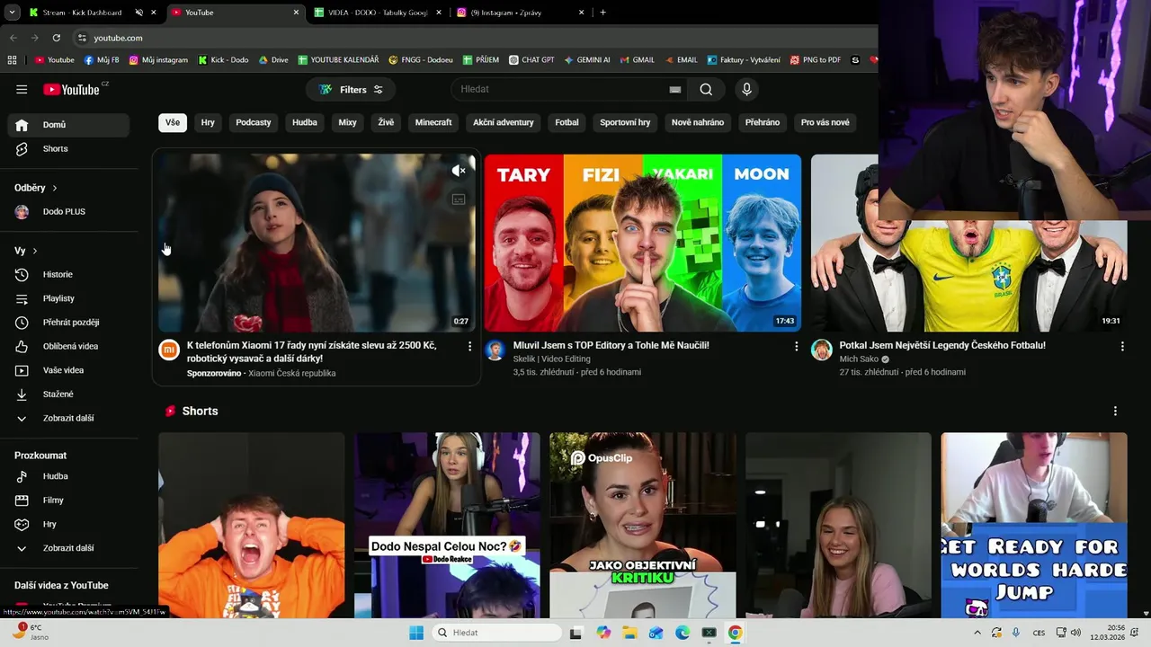1151x647 pixels.
Task: Open the Windows Start menu
Action: click(x=416, y=633)
